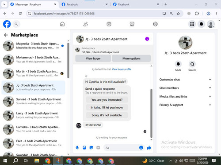Expand the Privacy & support section
The height and width of the screenshot is (165, 221).
[185, 105]
